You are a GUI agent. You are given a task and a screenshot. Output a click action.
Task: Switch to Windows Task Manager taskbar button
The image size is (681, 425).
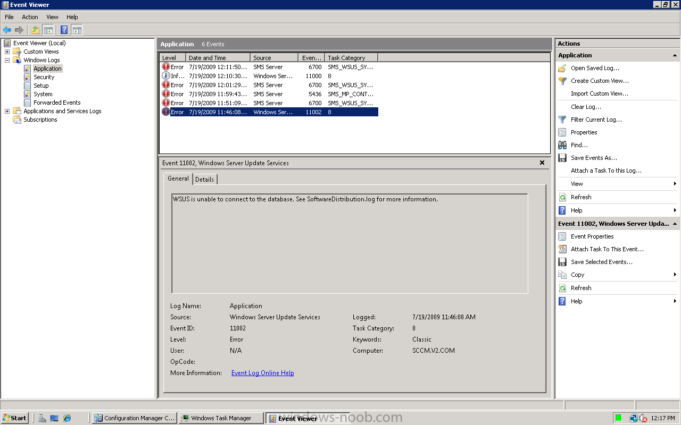[x=221, y=418]
